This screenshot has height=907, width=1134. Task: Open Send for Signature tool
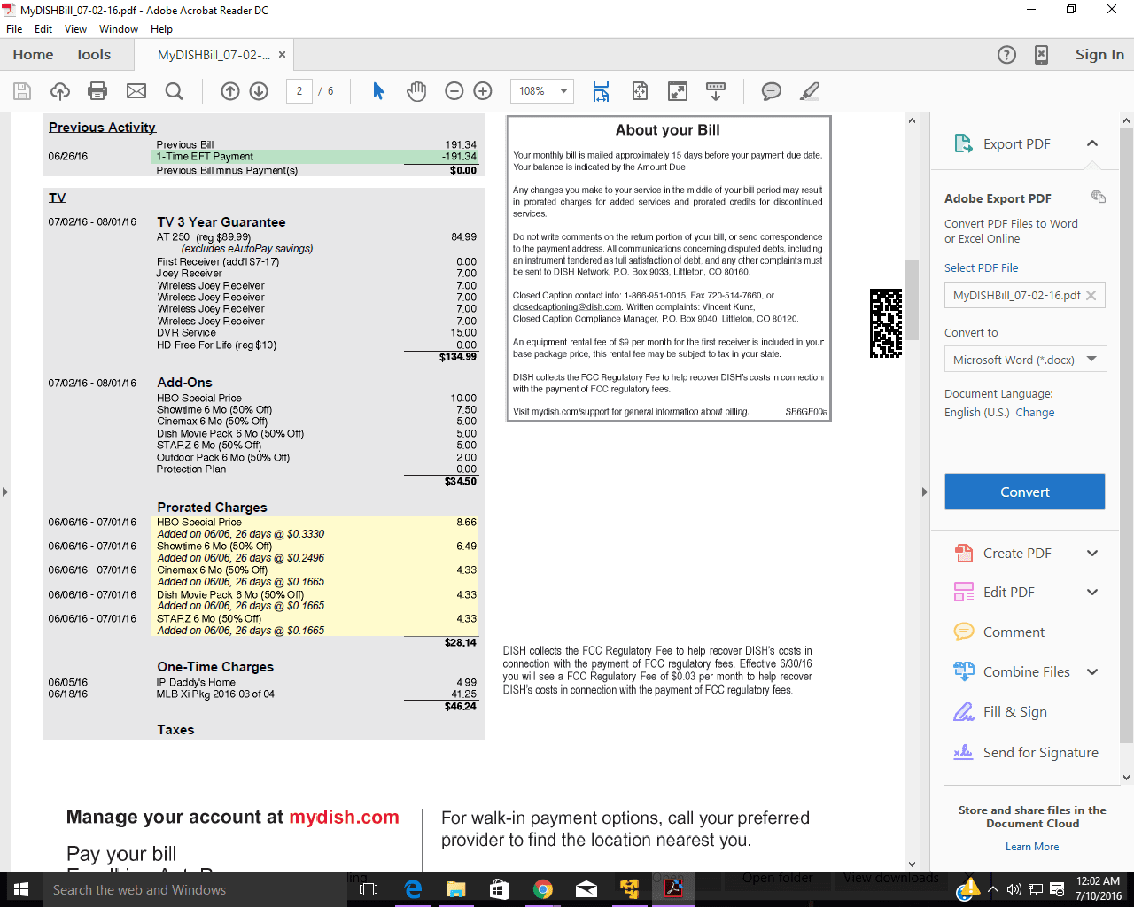[1040, 752]
